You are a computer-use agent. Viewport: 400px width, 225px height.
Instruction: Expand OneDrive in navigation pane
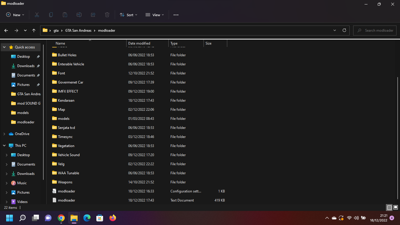4,134
